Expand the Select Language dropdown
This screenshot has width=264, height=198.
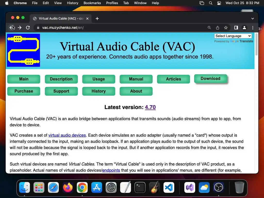(x=233, y=36)
